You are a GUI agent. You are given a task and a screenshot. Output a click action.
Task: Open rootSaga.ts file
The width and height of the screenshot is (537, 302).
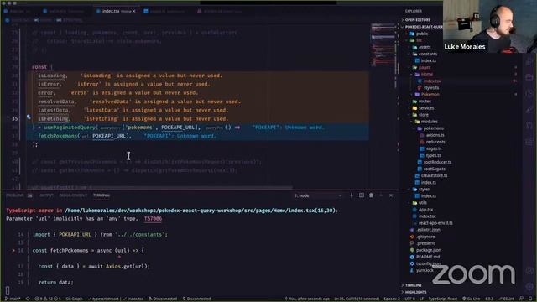coord(434,169)
